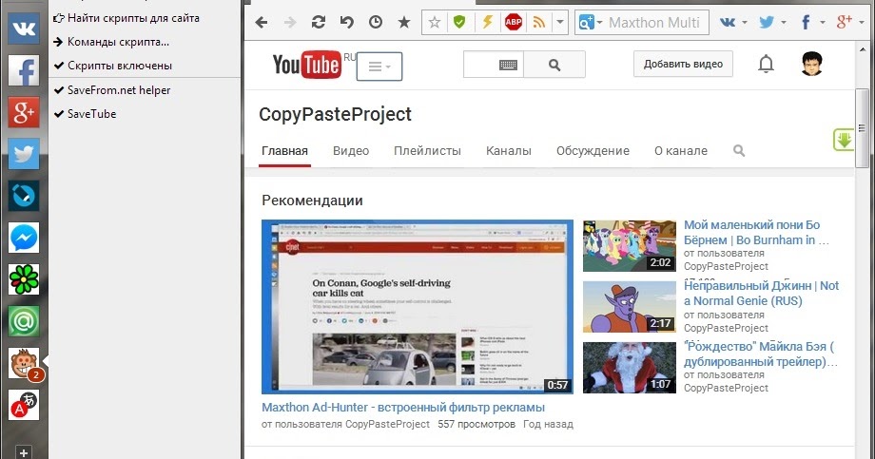Open Неправильный Джинн video link

click(761, 294)
